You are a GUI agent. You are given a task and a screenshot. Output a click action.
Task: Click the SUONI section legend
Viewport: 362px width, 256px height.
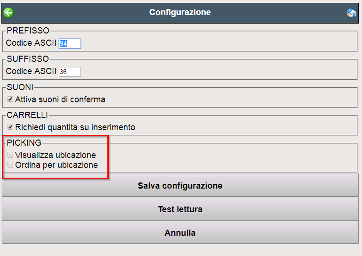pos(20,87)
